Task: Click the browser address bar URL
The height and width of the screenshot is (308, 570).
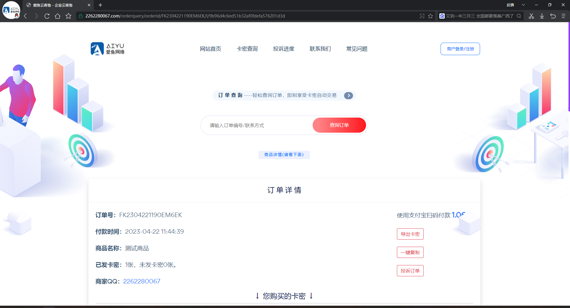Action: click(185, 16)
